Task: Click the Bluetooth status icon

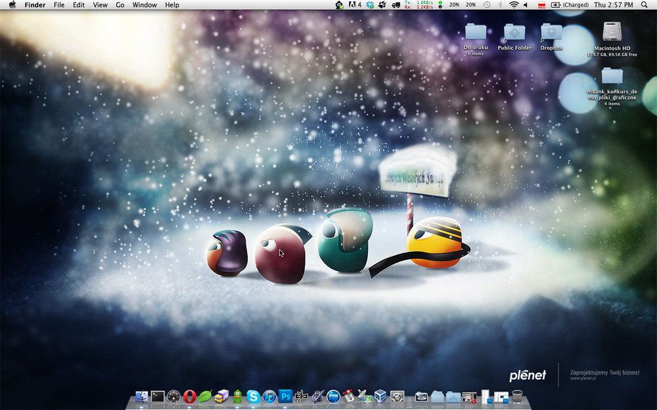Action: click(x=500, y=5)
